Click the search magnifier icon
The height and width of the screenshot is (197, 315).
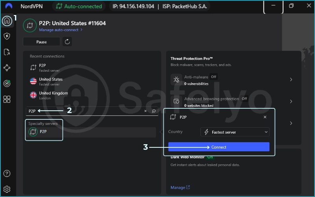(154, 111)
